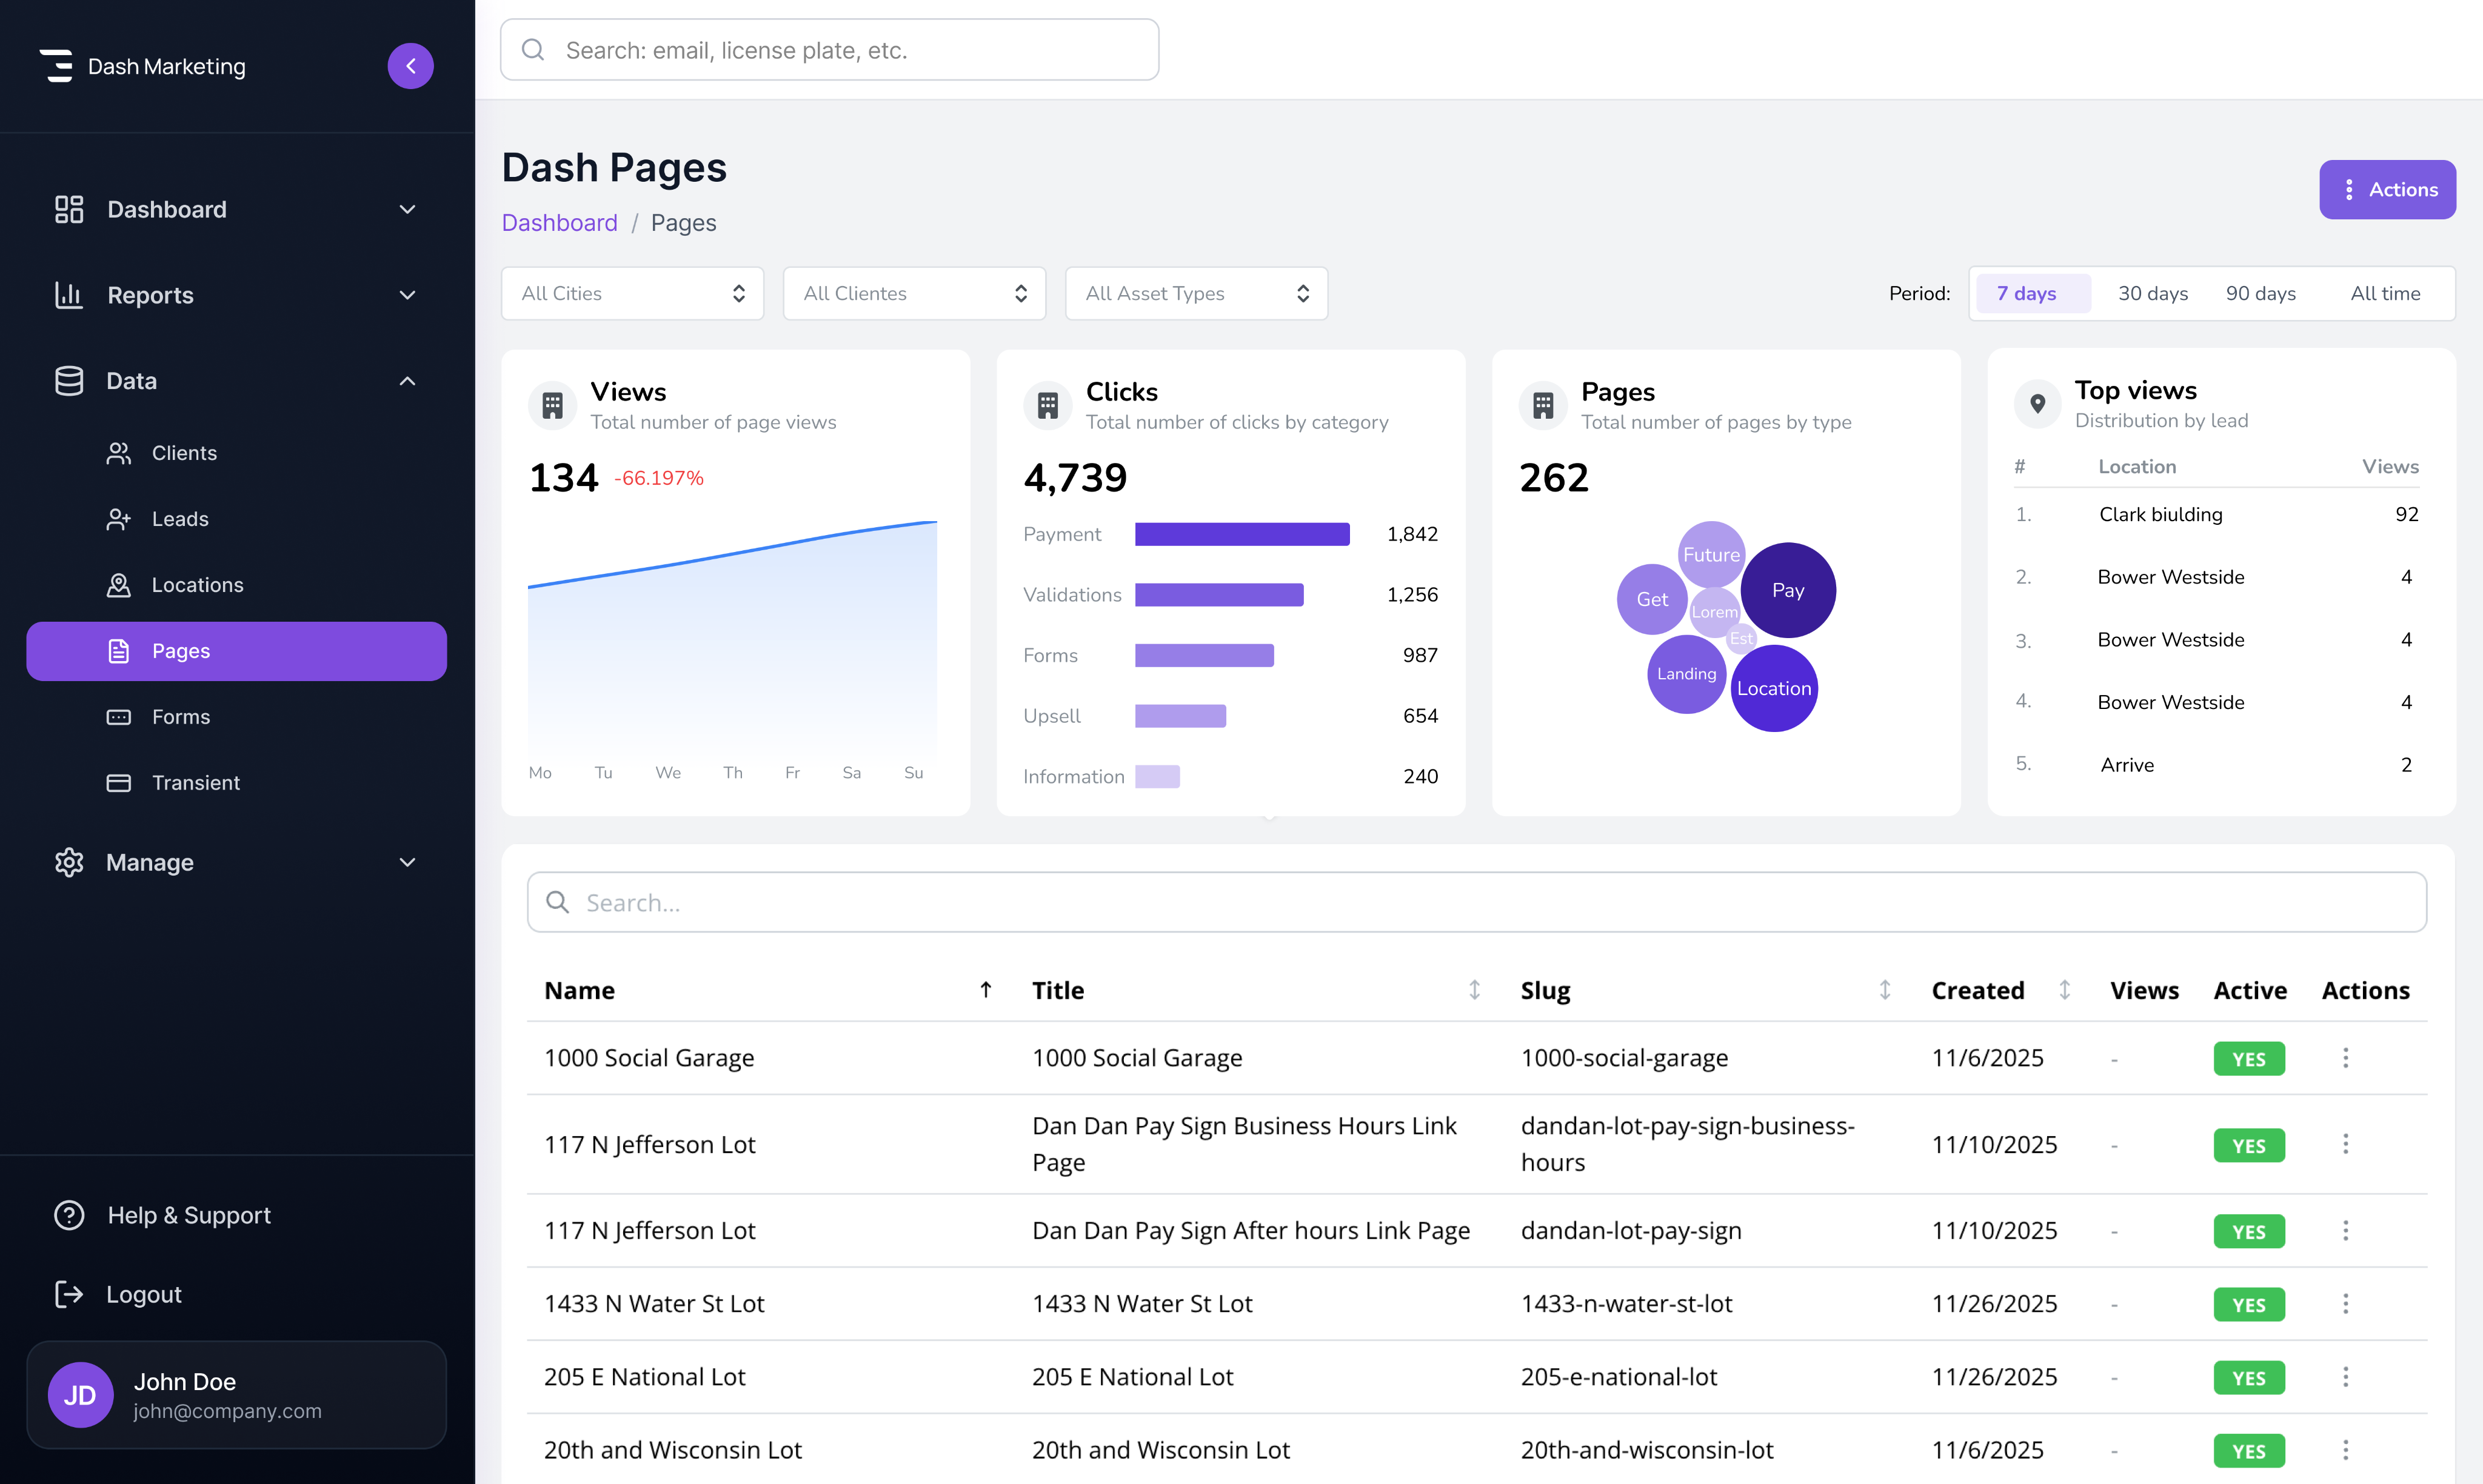
Task: Open Locations in the sidebar
Action: 197,585
